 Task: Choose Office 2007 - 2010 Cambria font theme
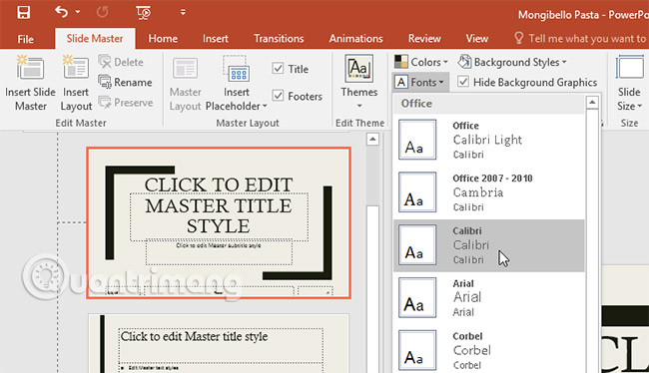488,192
